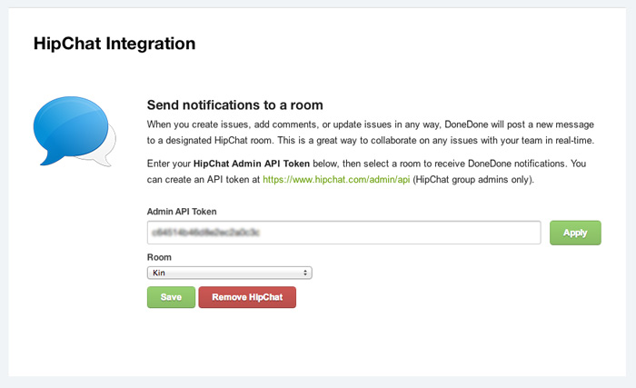Click the Admin API Token label
This screenshot has height=388, width=636.
point(182,212)
